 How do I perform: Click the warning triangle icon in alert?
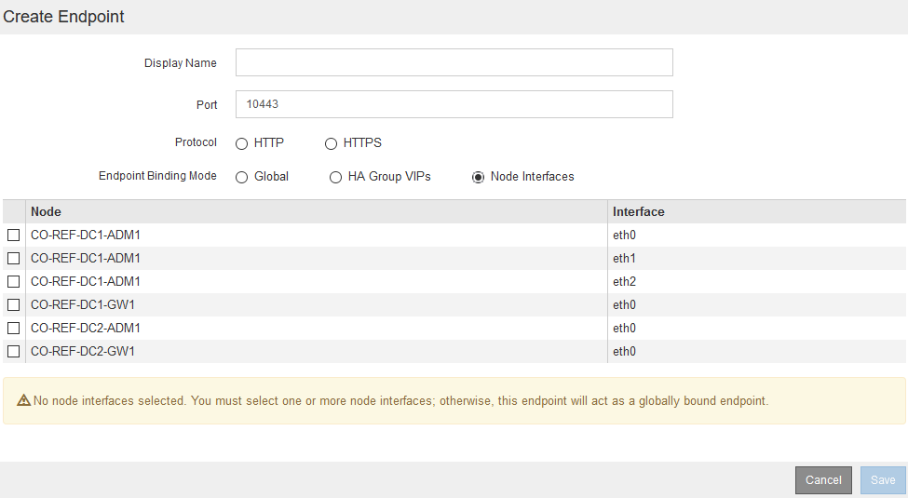(x=25, y=401)
